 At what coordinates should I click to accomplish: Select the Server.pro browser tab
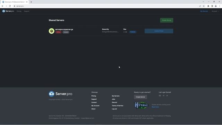14,2
